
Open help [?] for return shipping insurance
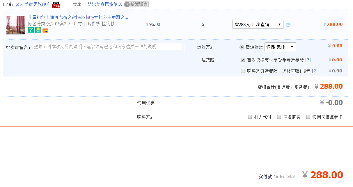click(x=315, y=71)
